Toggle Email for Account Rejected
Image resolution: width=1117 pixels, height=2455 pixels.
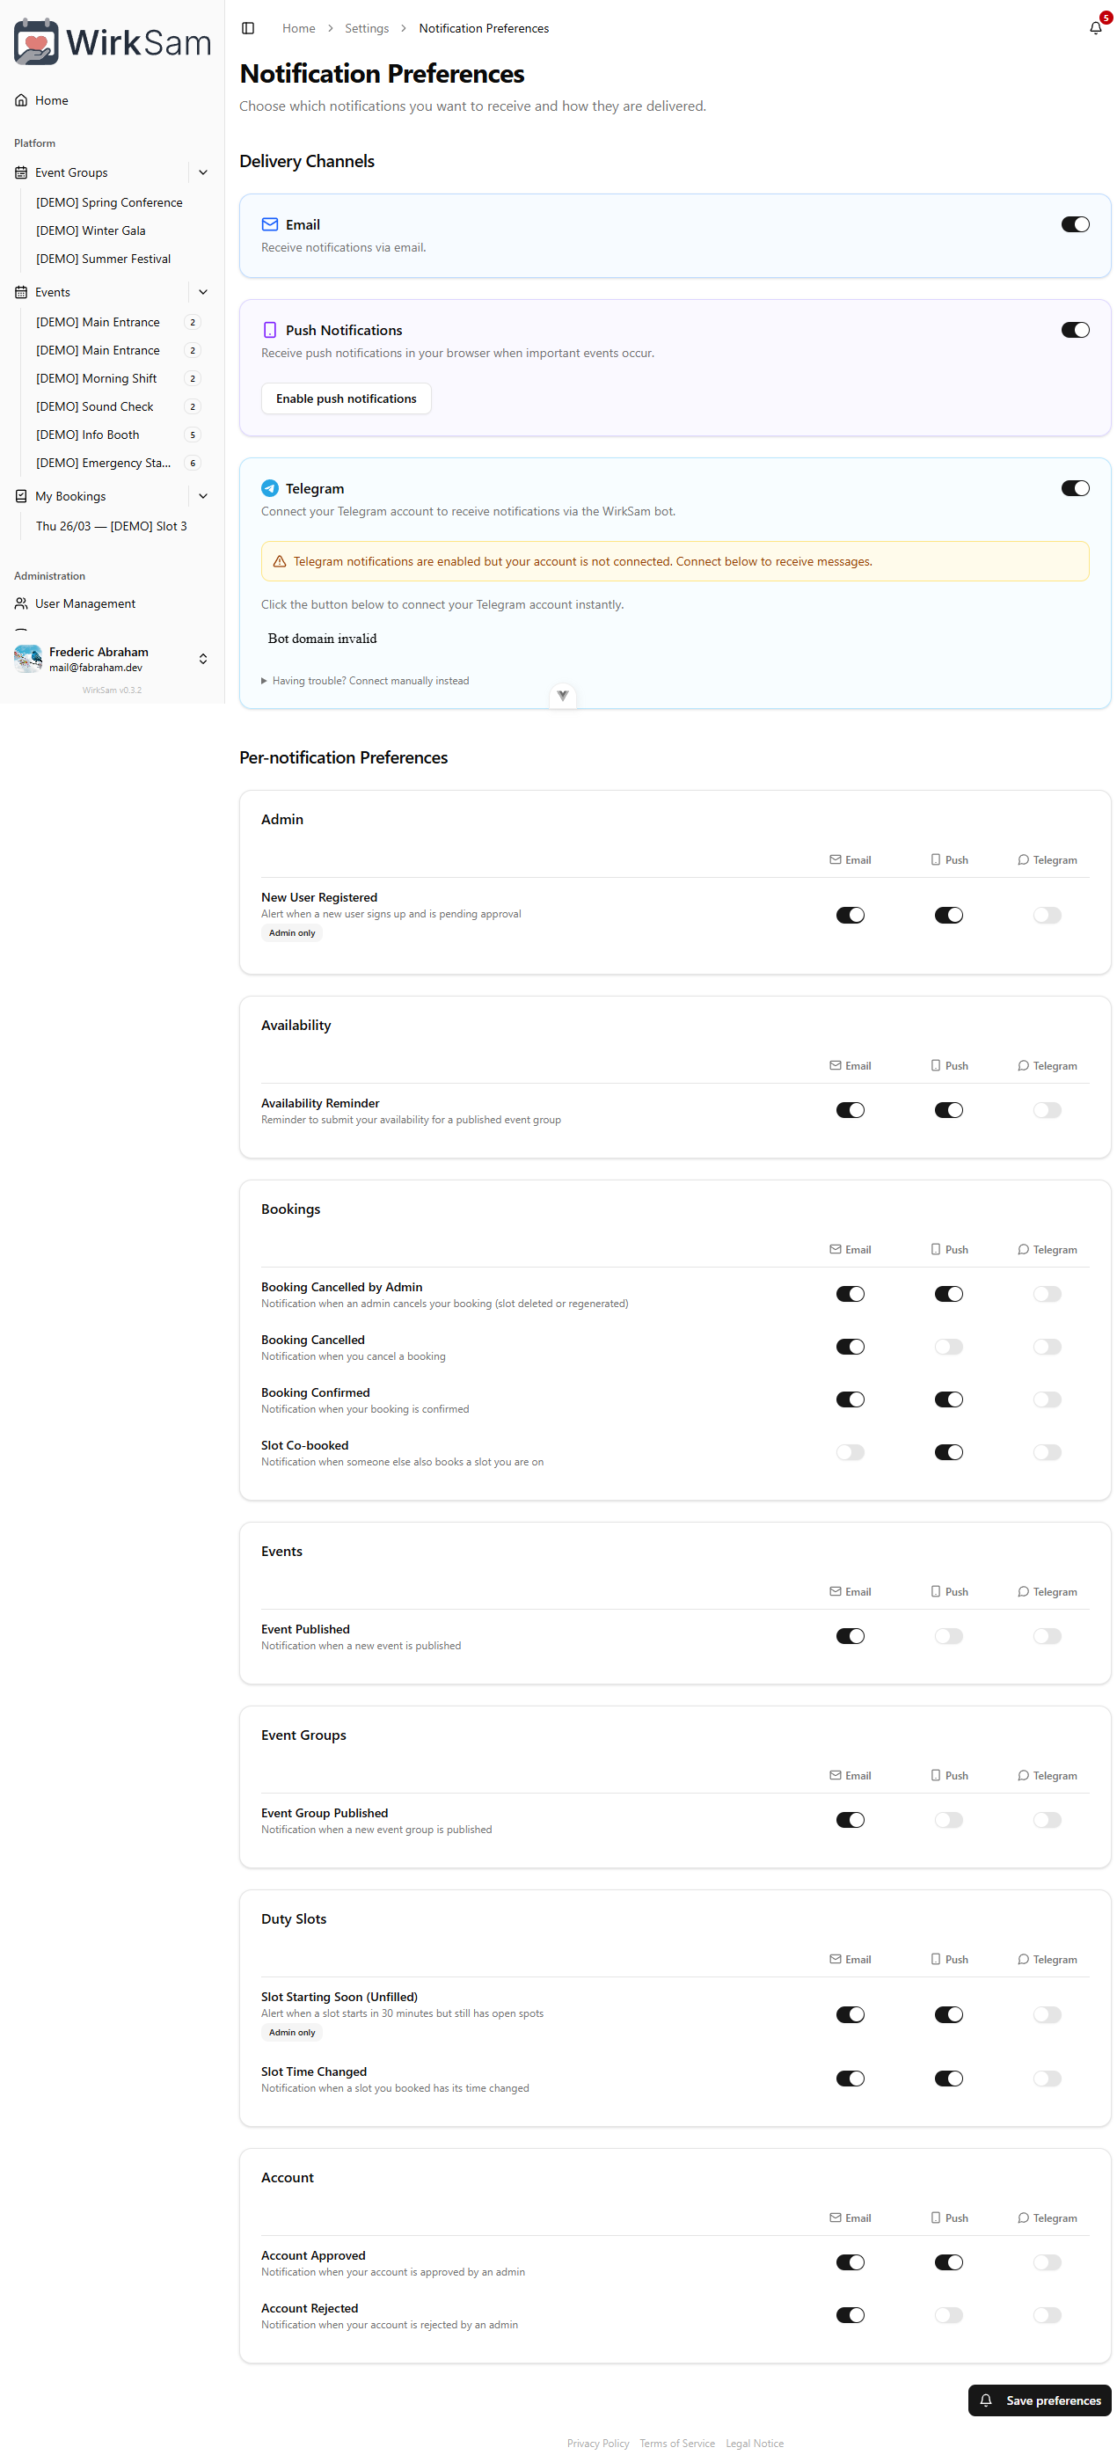(851, 2316)
